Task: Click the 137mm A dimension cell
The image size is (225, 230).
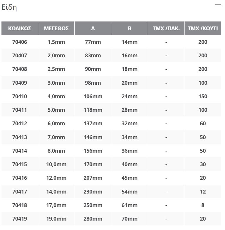Action: click(x=93, y=124)
